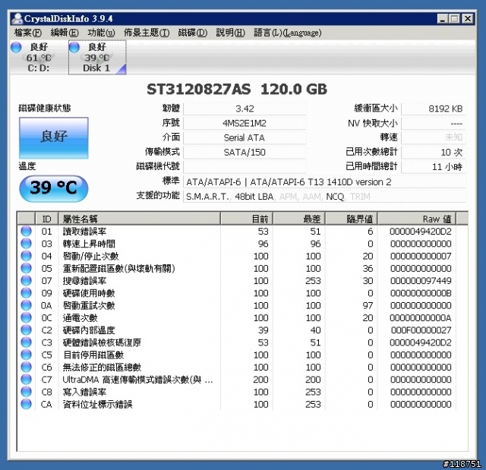Image resolution: width=486 pixels, height=470 pixels.
Task: Click the 最差 column header
Action: (299, 219)
